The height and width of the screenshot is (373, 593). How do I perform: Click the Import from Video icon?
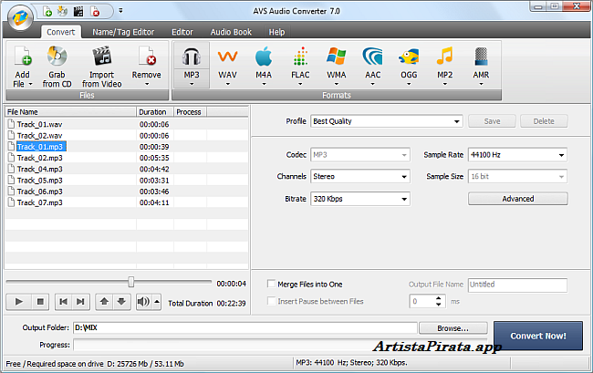(x=103, y=57)
